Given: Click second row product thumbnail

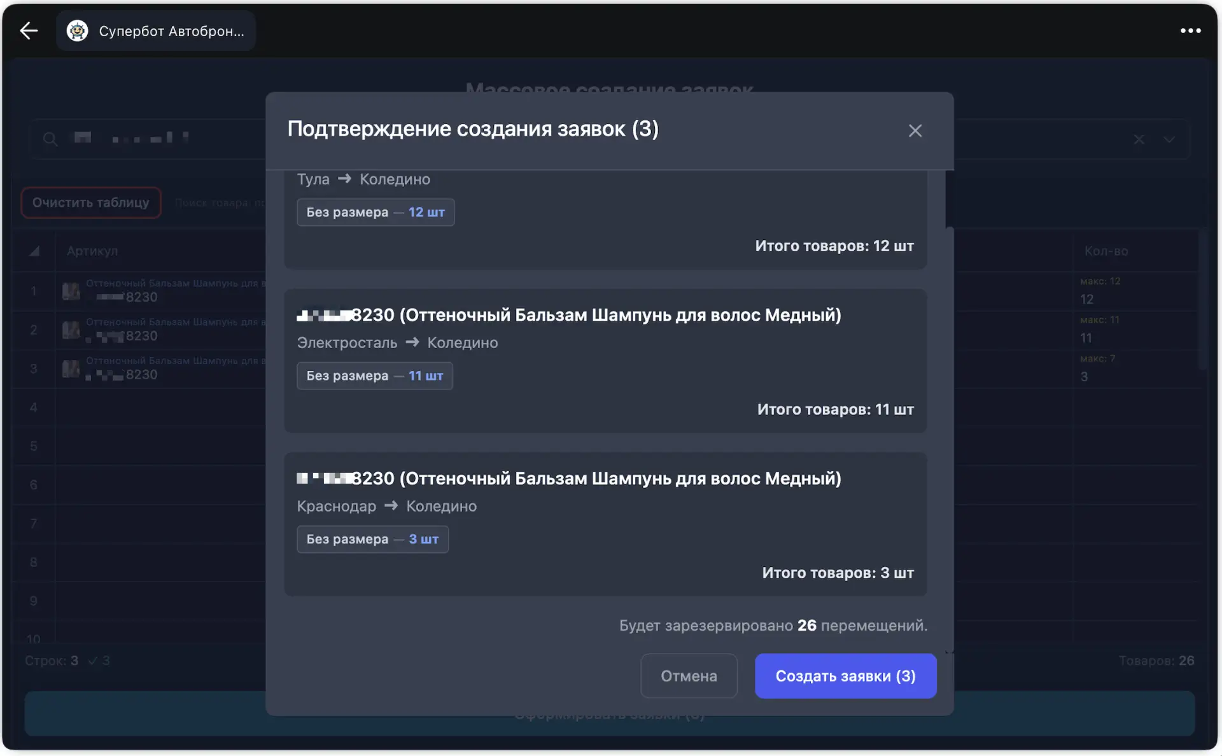Looking at the screenshot, I should pyautogui.click(x=71, y=330).
